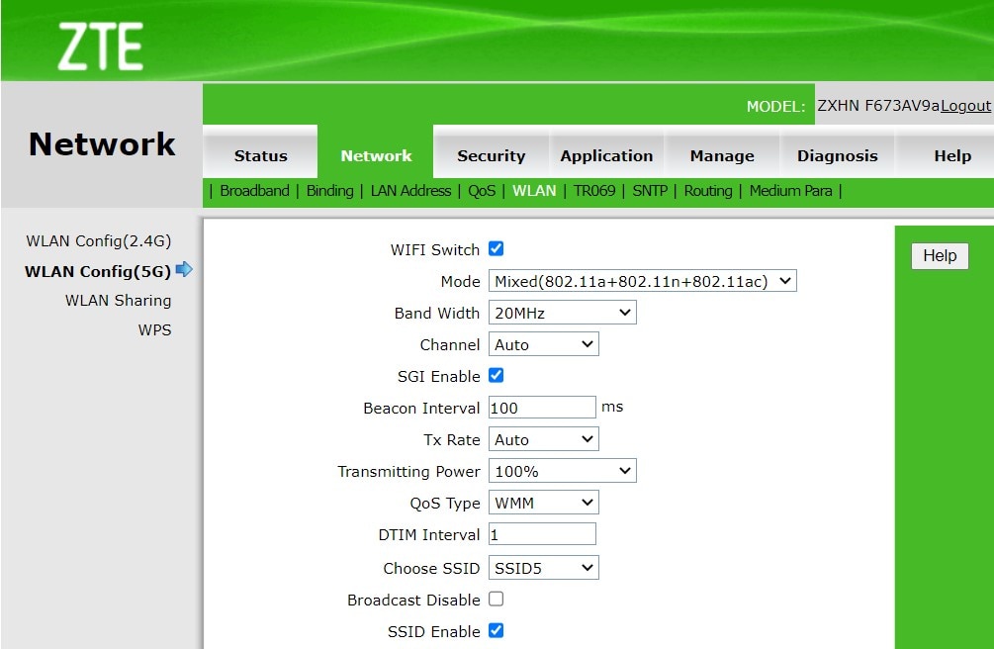The image size is (994, 649).
Task: Open the Manage tab
Action: [722, 152]
